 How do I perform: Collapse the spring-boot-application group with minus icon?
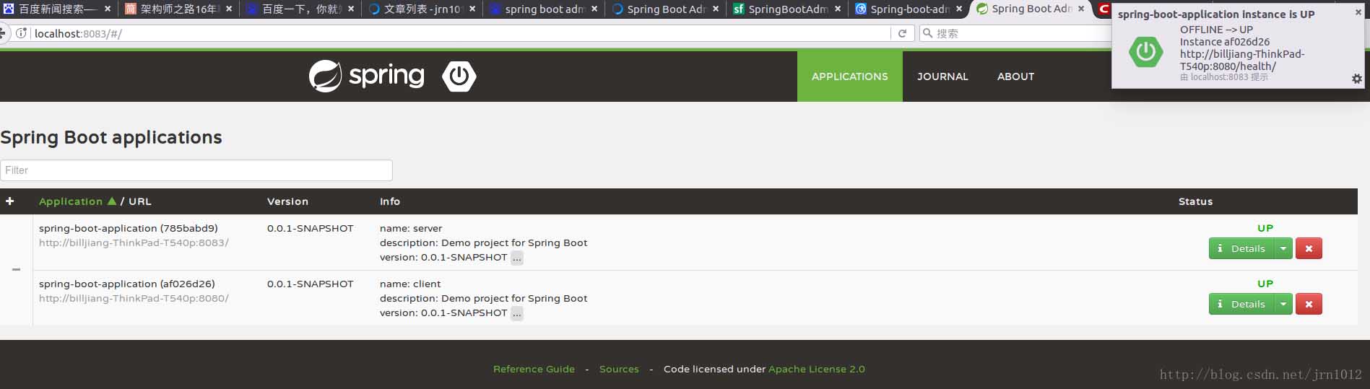pyautogui.click(x=16, y=269)
